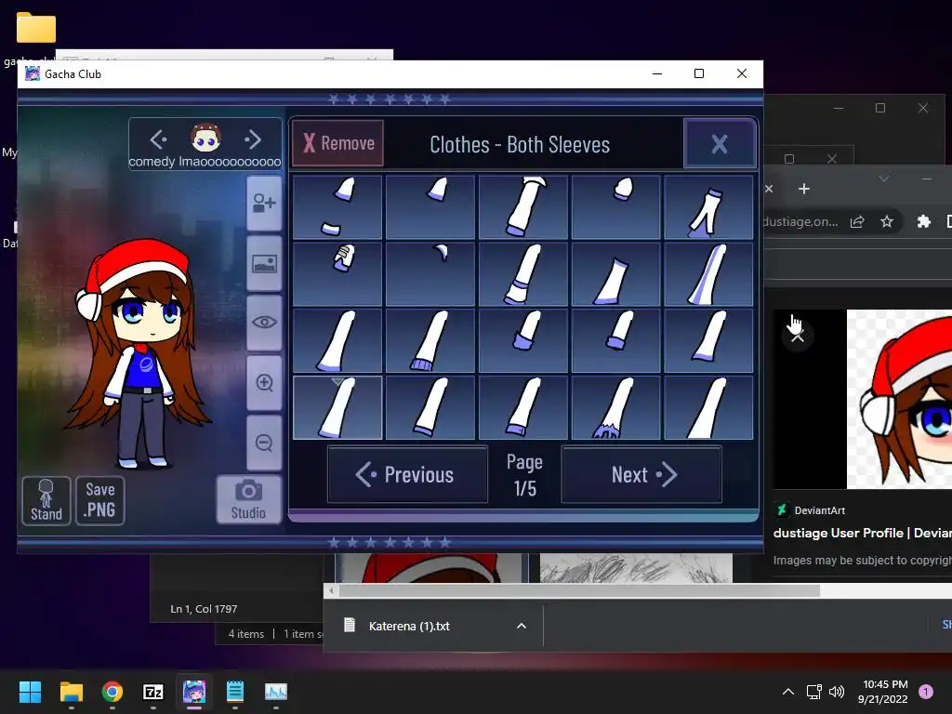Click the Save .PNG button
Image resolution: width=952 pixels, height=714 pixels.
tap(100, 500)
